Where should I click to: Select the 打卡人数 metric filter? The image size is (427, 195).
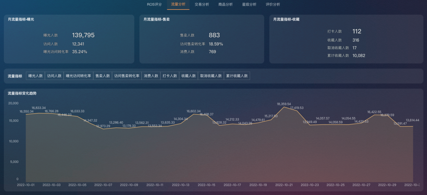[170, 76]
